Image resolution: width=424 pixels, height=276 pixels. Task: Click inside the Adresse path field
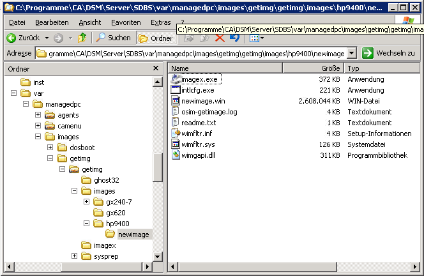coord(191,54)
